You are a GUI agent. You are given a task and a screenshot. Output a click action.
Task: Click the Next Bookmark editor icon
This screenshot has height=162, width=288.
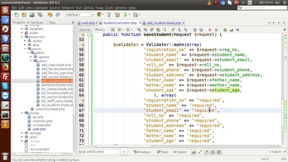[180, 30]
